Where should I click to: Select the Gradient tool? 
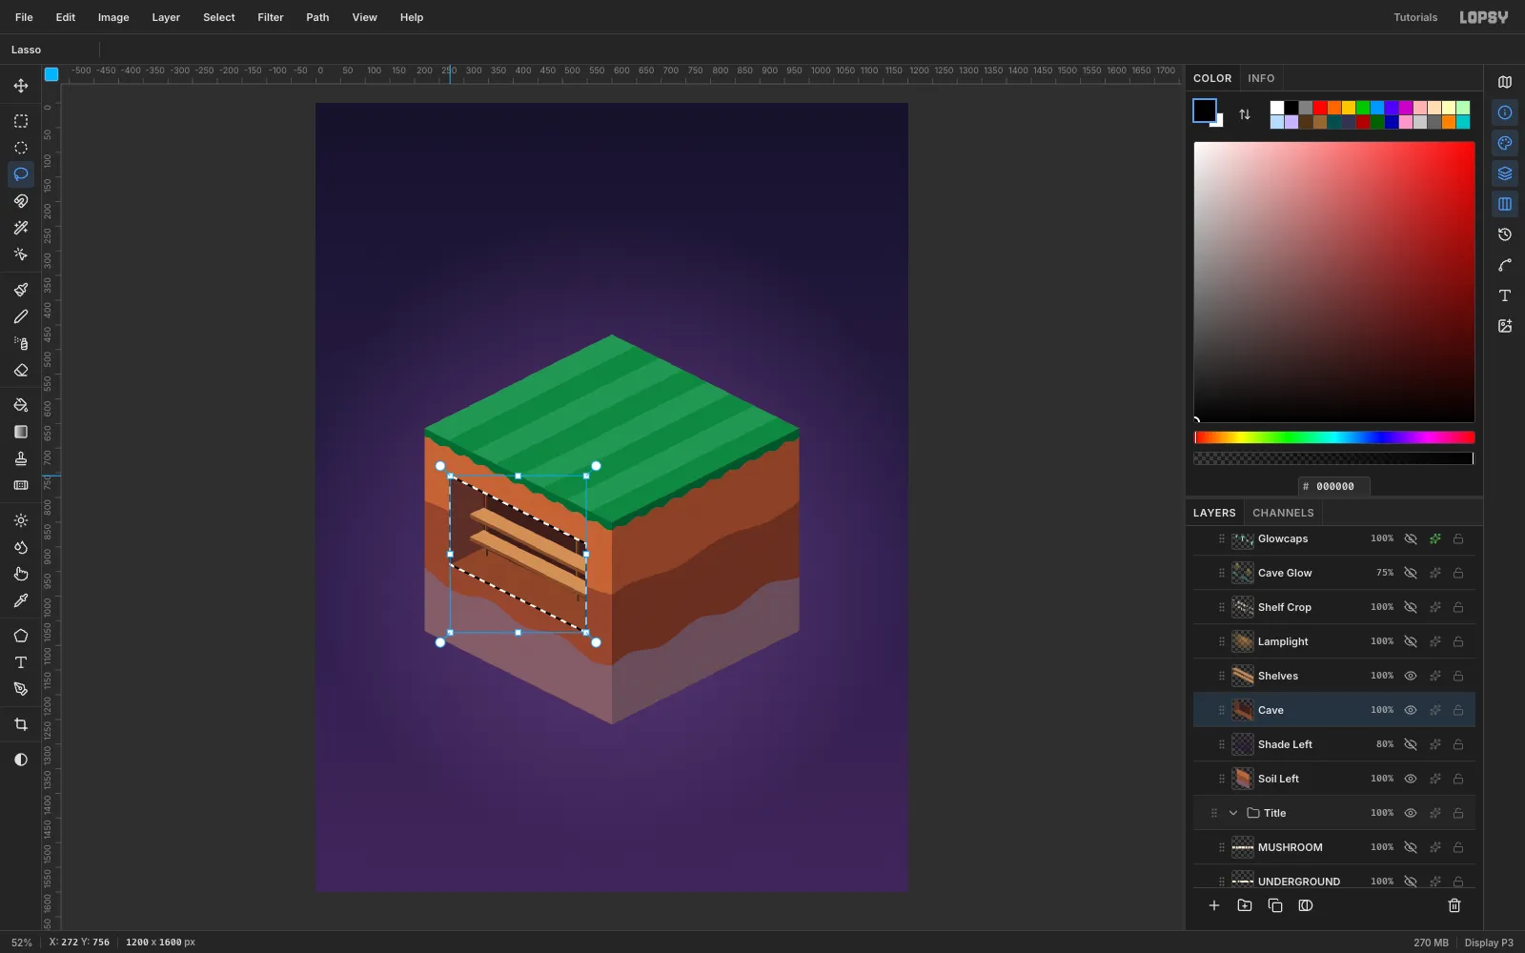21,432
